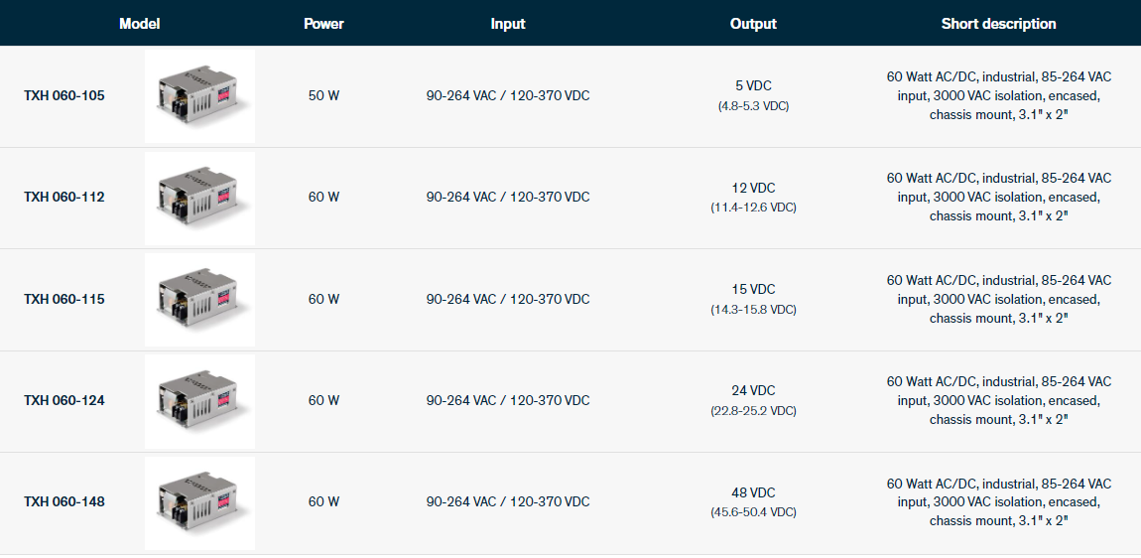Open the TXH 060-112 product image
This screenshot has width=1141, height=558.
[199, 198]
